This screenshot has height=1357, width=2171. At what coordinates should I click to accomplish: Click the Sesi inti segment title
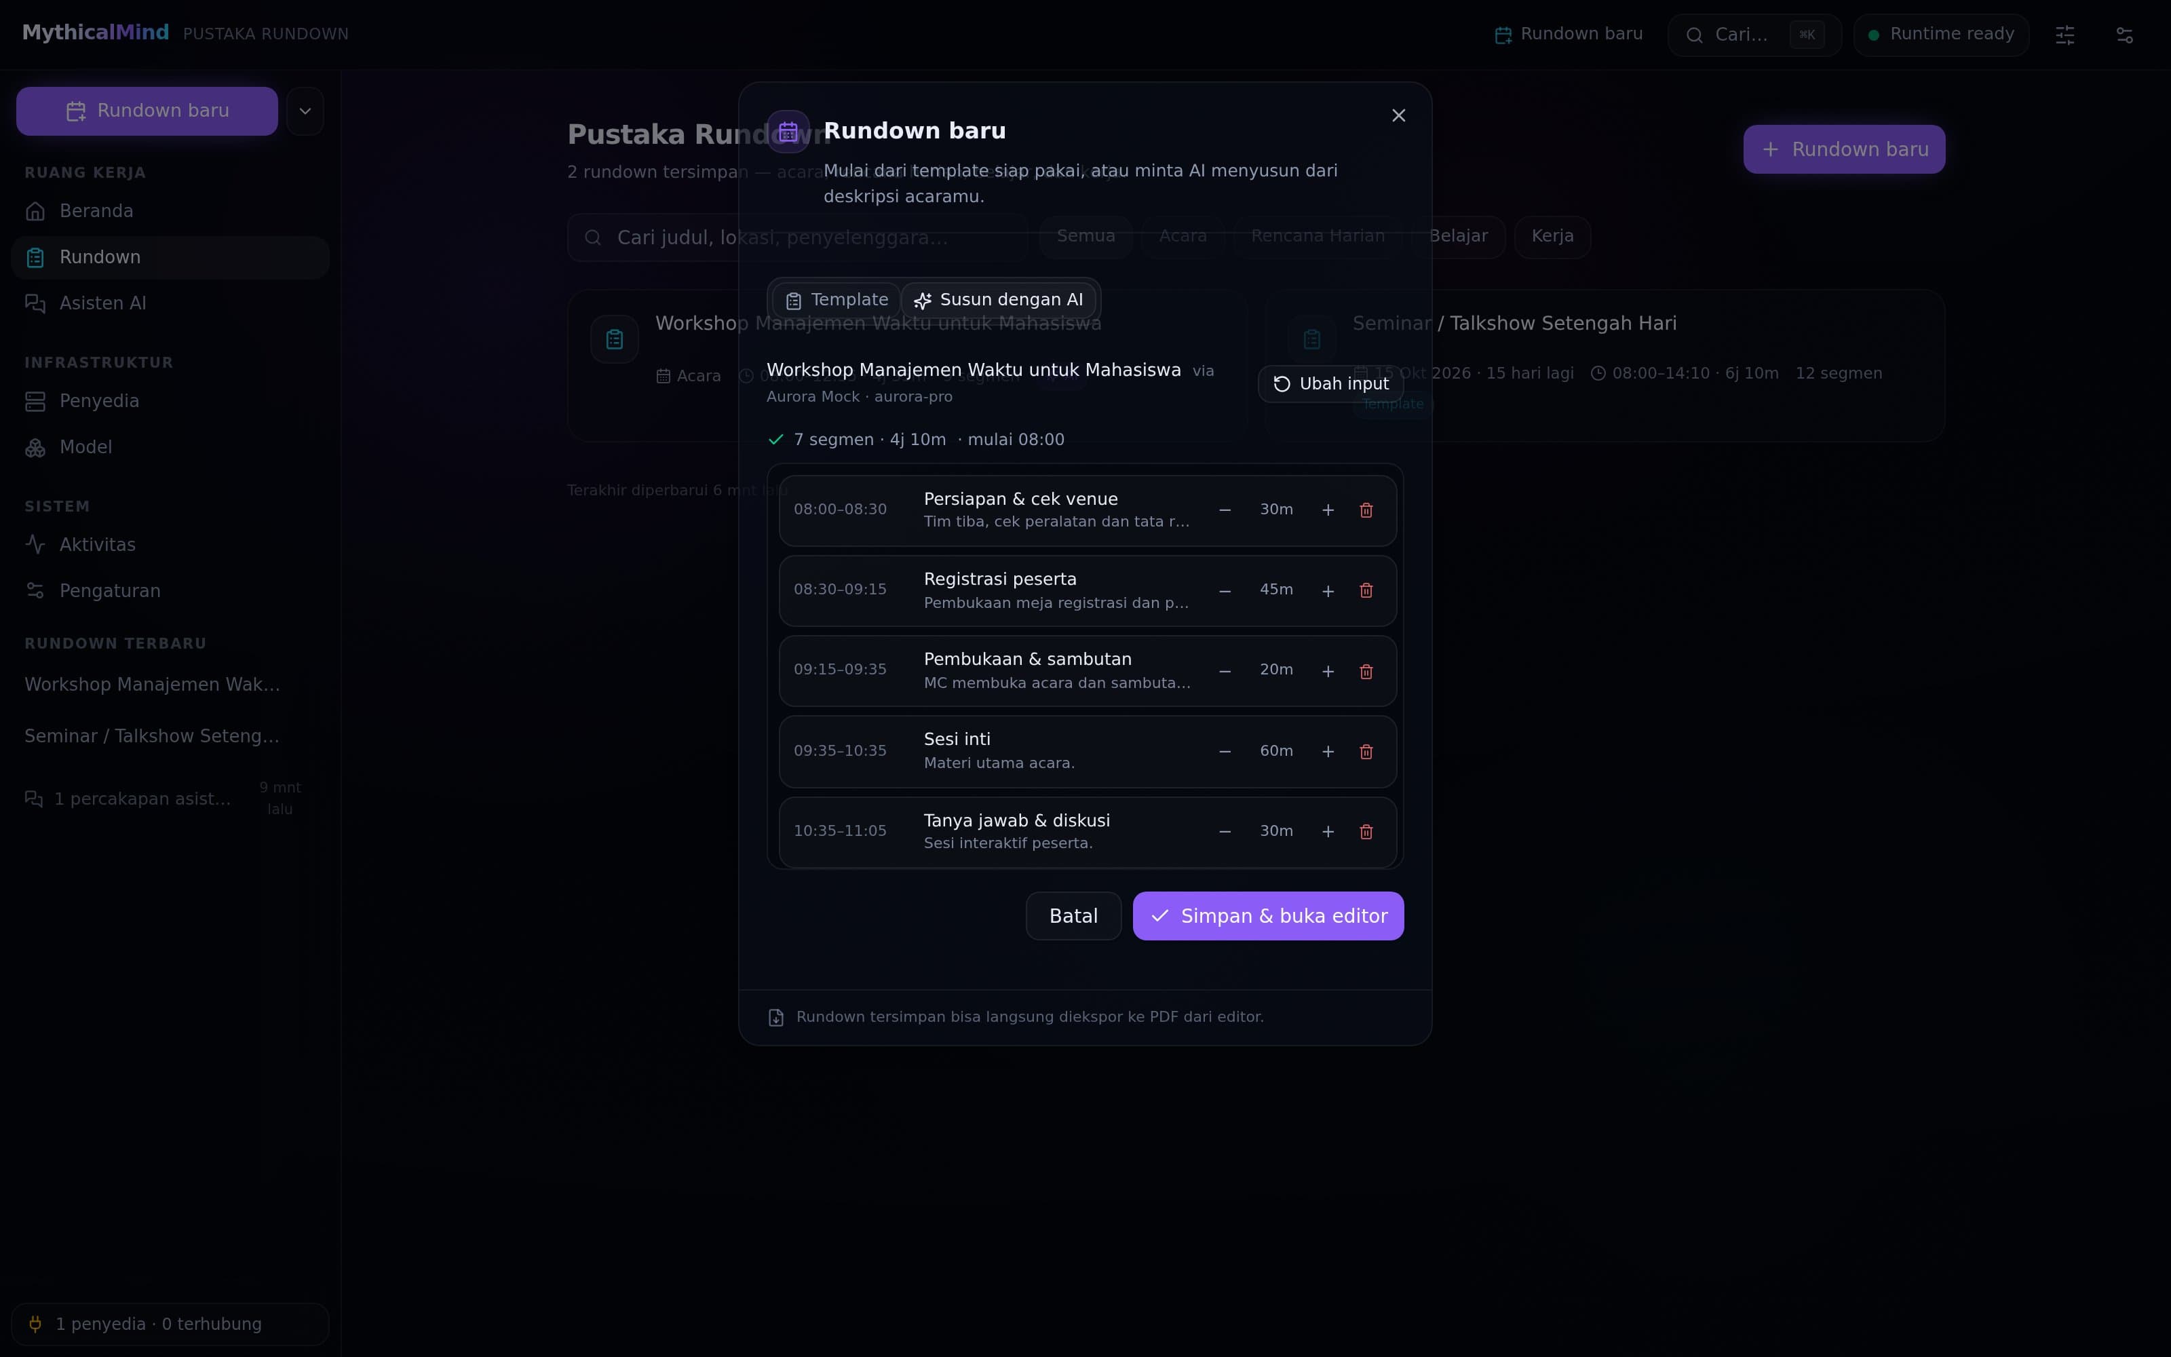pos(957,740)
